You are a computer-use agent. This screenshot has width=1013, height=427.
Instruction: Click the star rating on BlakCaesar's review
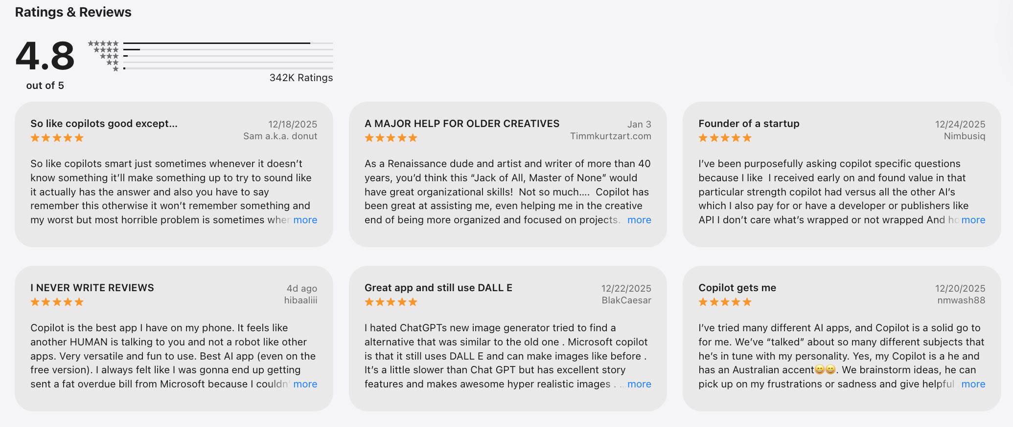(391, 302)
